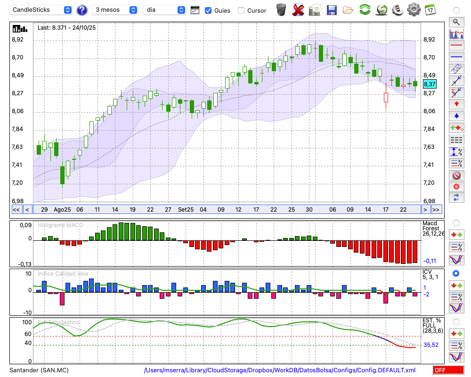
Task: Select the main chart lines percent tool
Action: coord(456,163)
